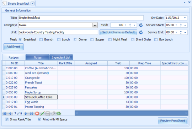Edit record with green pencil icon
Image resolution: width=192 pixels, height=129 pixels.
[x=42, y=113]
